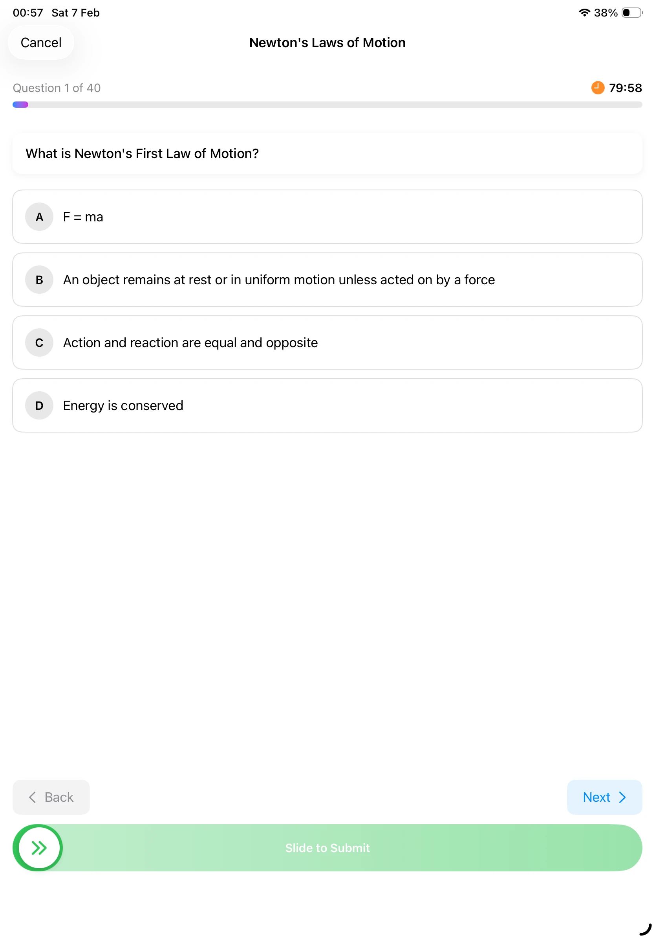Select answer 'Energy is conserved'
The image size is (655, 939).
click(x=327, y=405)
